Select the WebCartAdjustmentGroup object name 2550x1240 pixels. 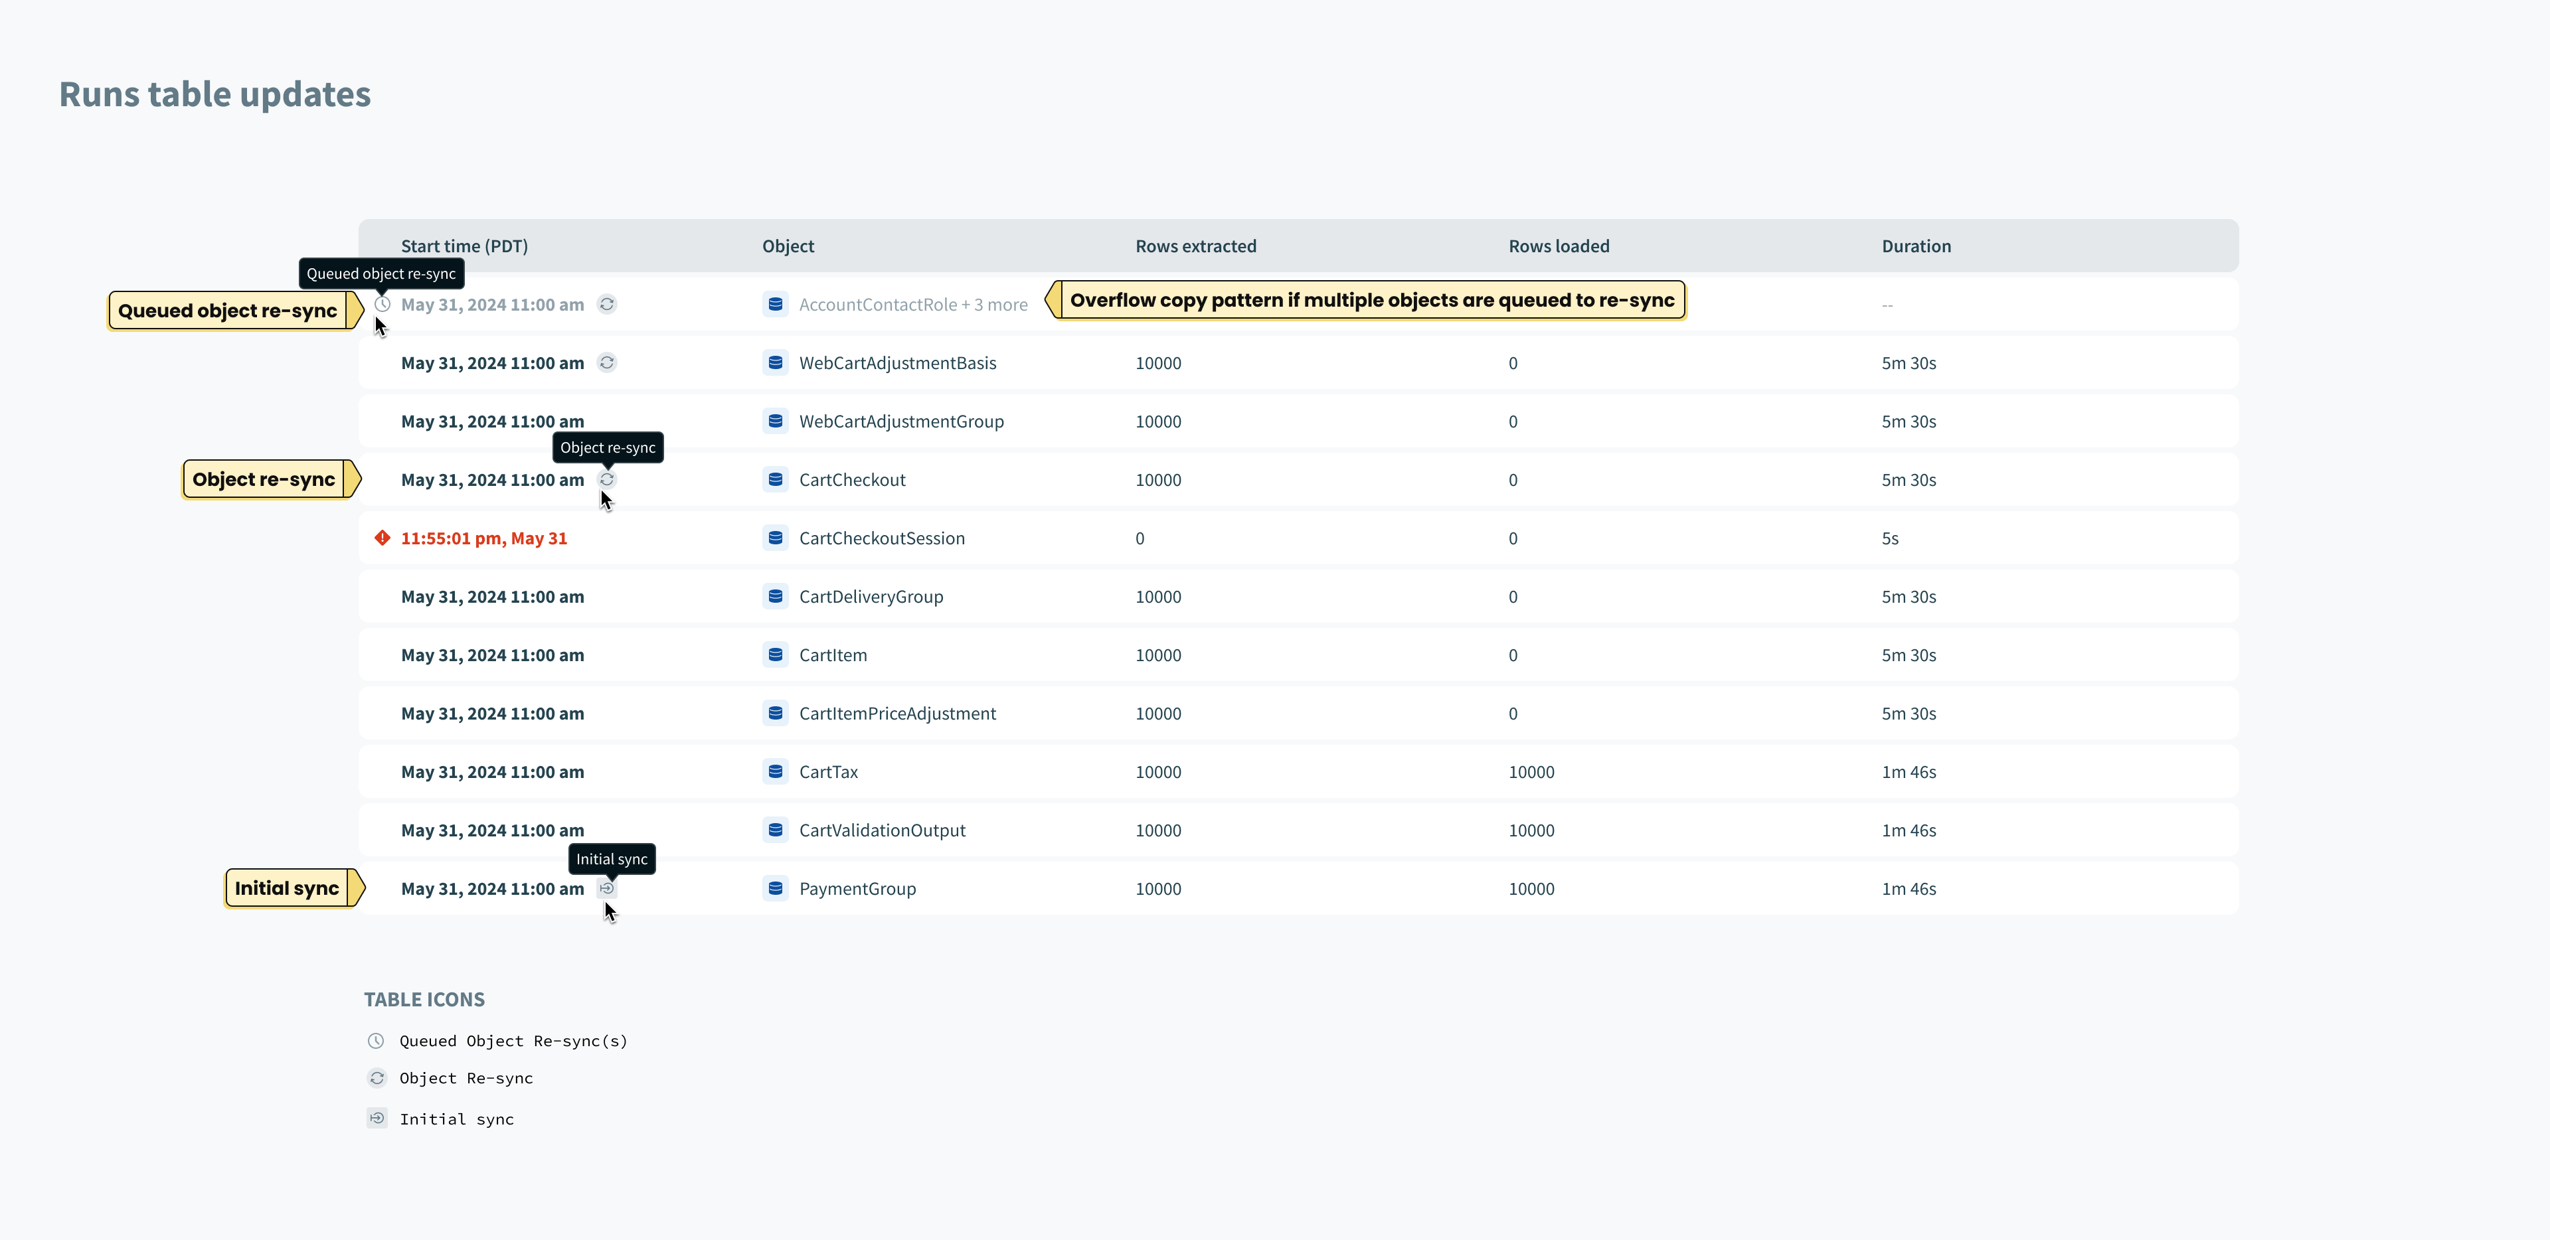pyautogui.click(x=901, y=421)
